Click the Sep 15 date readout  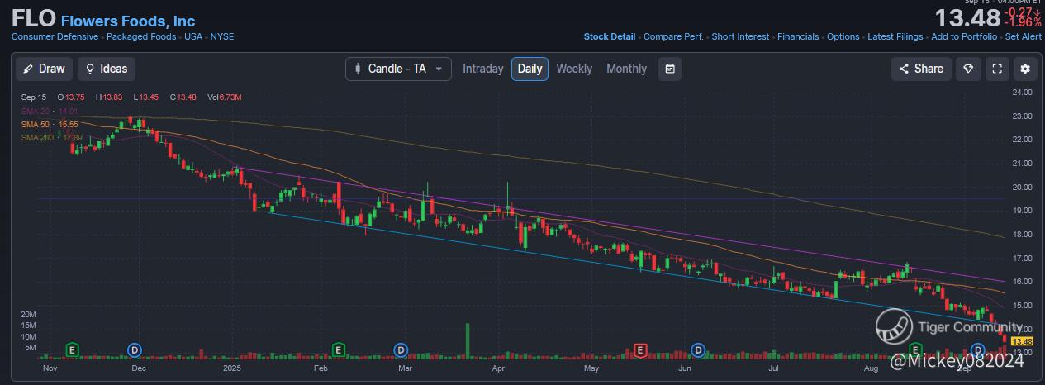coord(33,97)
